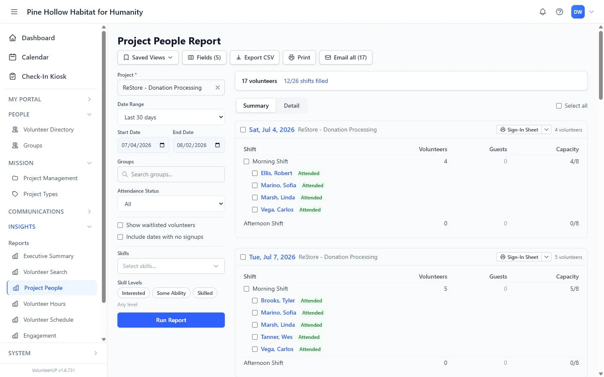This screenshot has width=604, height=377.
Task: Open End Date calendar picker icon
Action: tap(218, 145)
